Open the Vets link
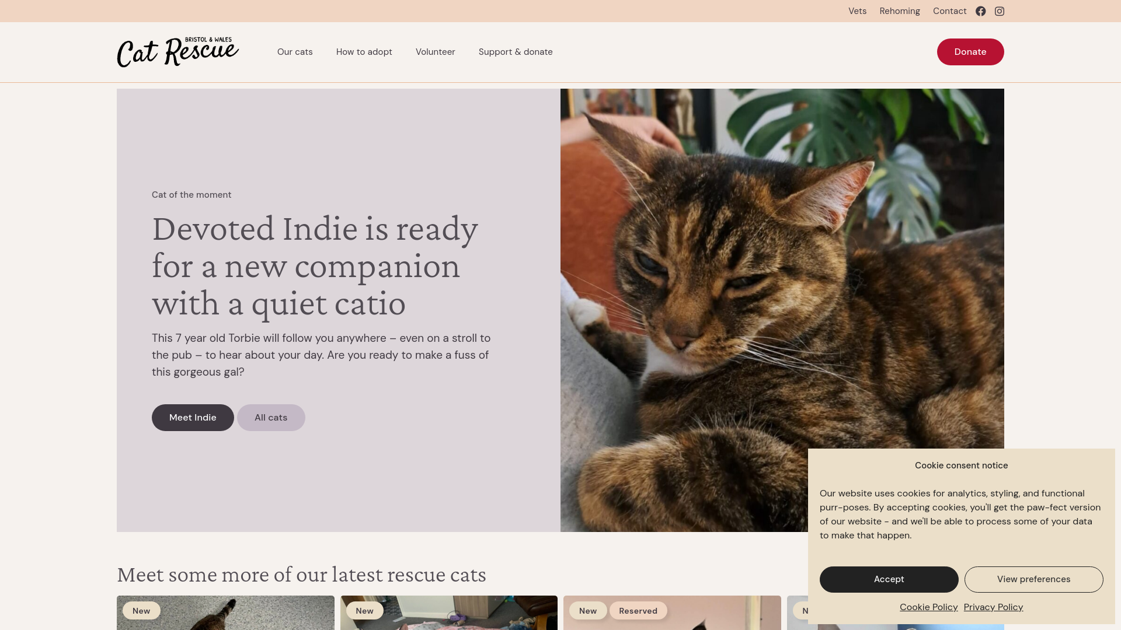The image size is (1121, 630). [857, 11]
